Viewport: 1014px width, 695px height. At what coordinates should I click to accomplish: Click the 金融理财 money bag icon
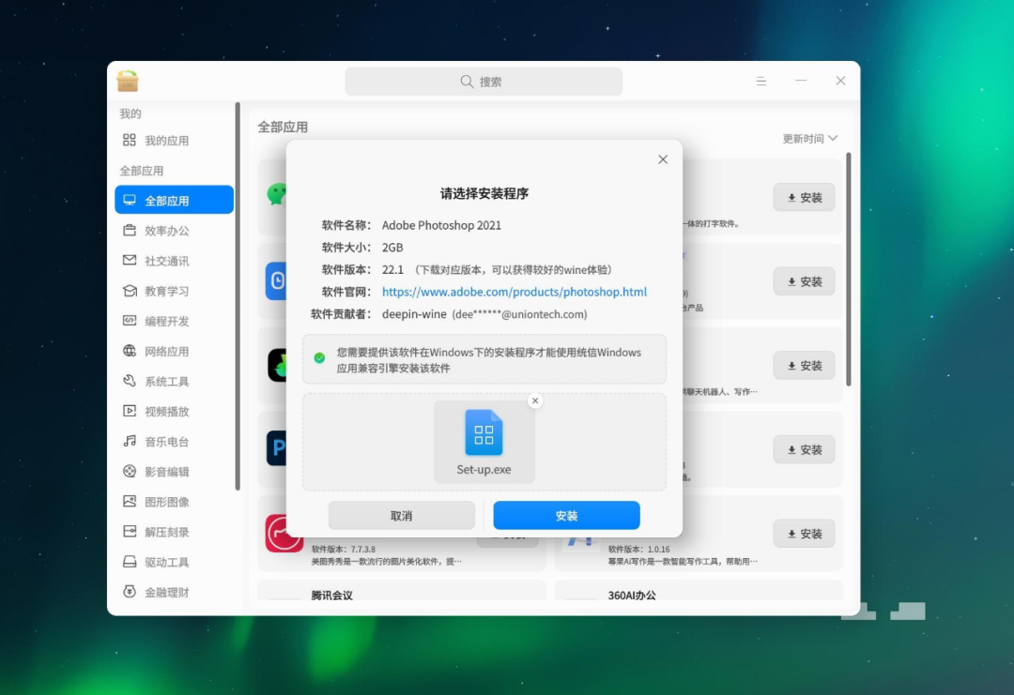tap(130, 592)
